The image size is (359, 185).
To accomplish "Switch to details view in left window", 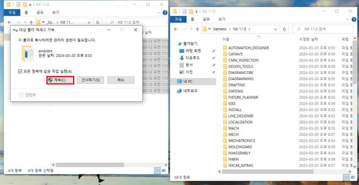I will (158, 171).
